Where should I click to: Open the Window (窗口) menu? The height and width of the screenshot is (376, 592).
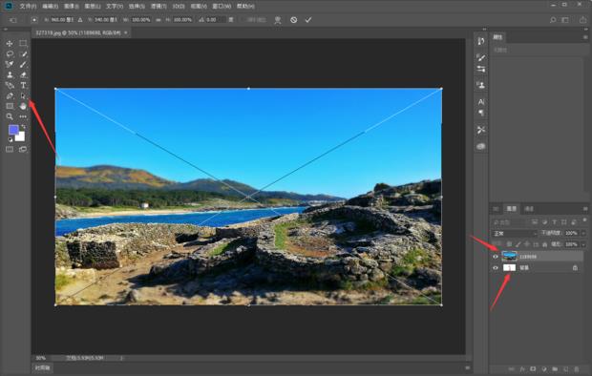(222, 7)
